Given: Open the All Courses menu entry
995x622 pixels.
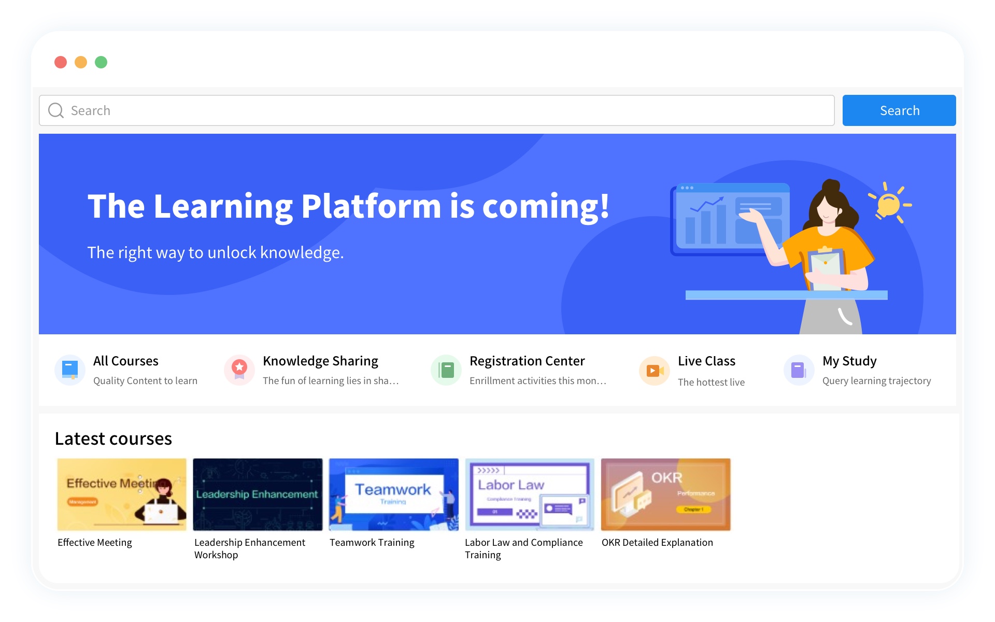Looking at the screenshot, I should pos(126,361).
